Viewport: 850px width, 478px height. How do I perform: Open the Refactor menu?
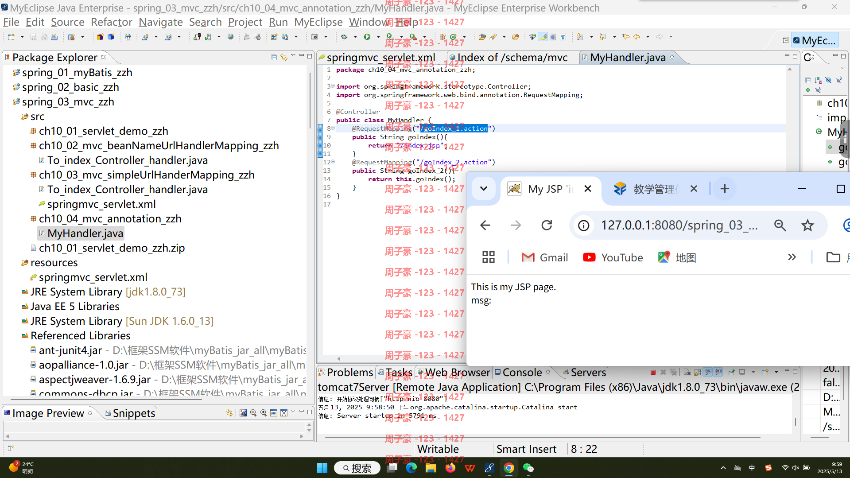pyautogui.click(x=112, y=22)
